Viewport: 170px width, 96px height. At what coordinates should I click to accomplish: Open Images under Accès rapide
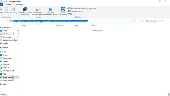(x=5, y=43)
